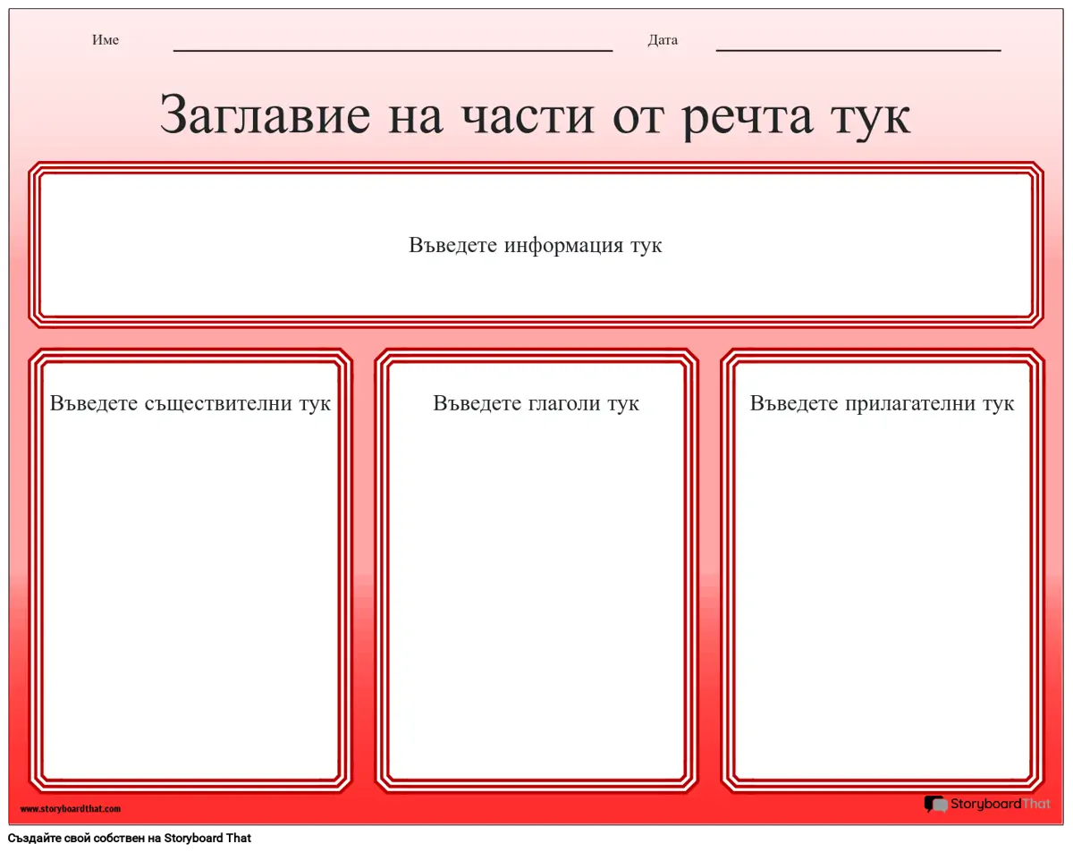
Task: Select the blank line next to 'Име'
Action: click(392, 49)
